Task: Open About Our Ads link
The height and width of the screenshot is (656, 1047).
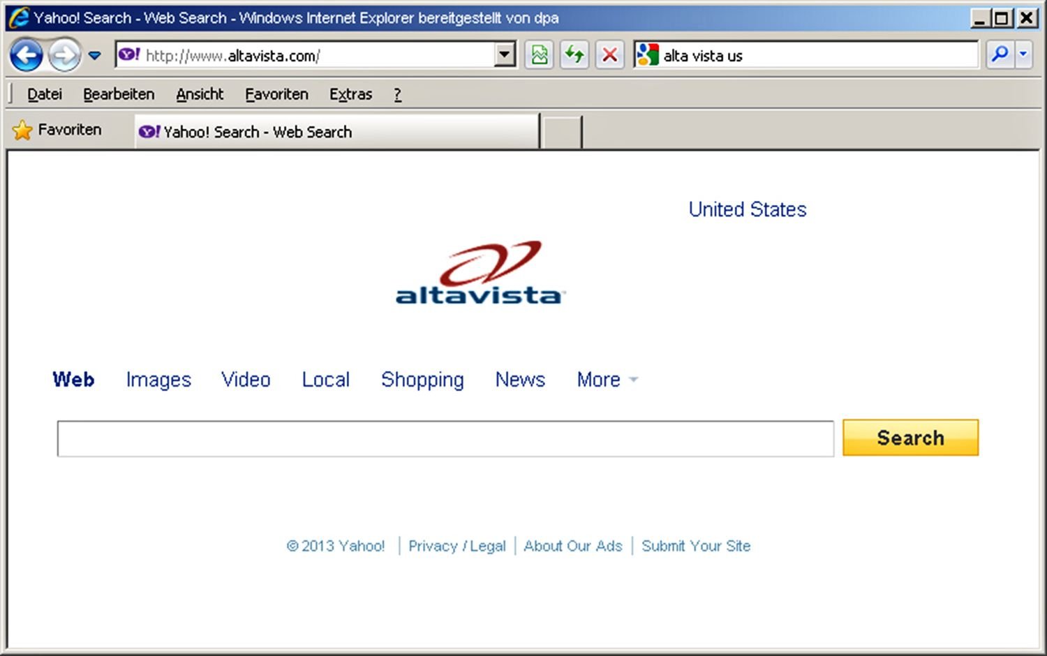Action: pos(572,546)
